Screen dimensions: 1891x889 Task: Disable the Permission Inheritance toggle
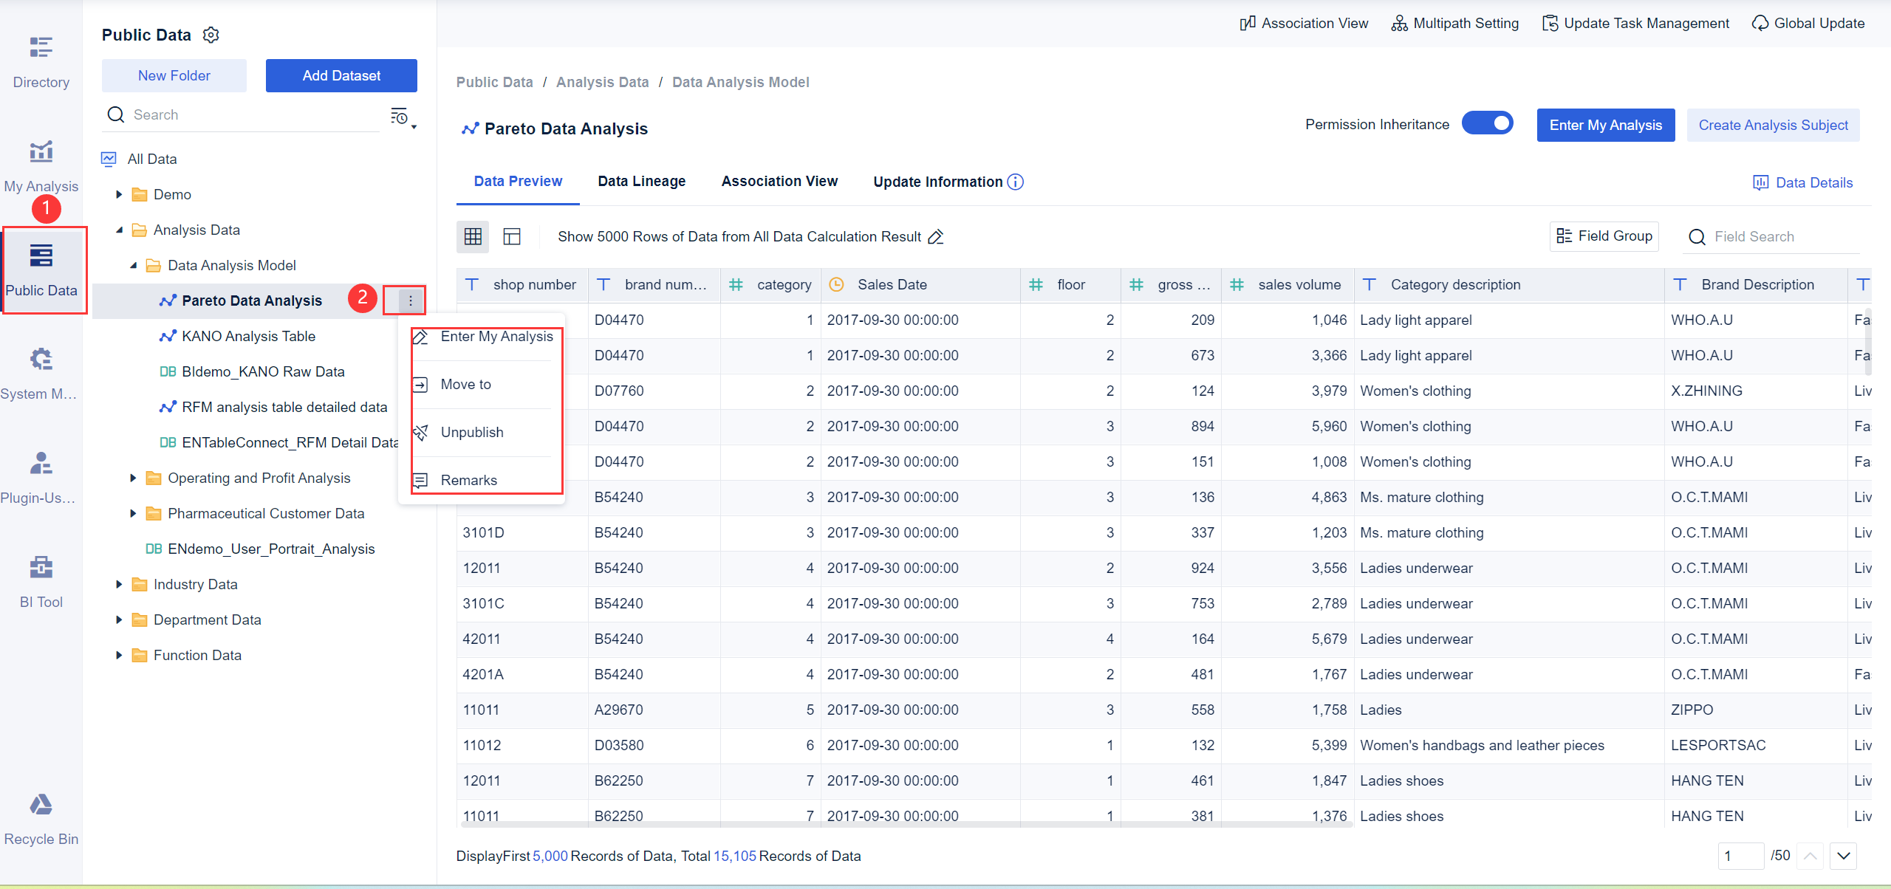point(1487,123)
